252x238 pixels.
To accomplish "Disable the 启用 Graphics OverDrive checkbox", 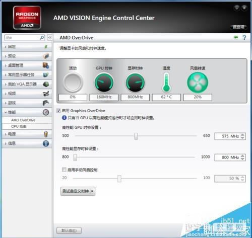I will pos(58,111).
